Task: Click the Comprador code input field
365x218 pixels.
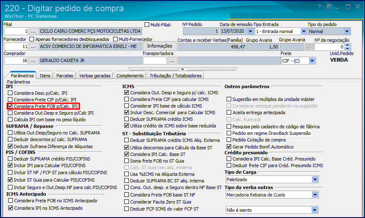Action: click(x=16, y=61)
